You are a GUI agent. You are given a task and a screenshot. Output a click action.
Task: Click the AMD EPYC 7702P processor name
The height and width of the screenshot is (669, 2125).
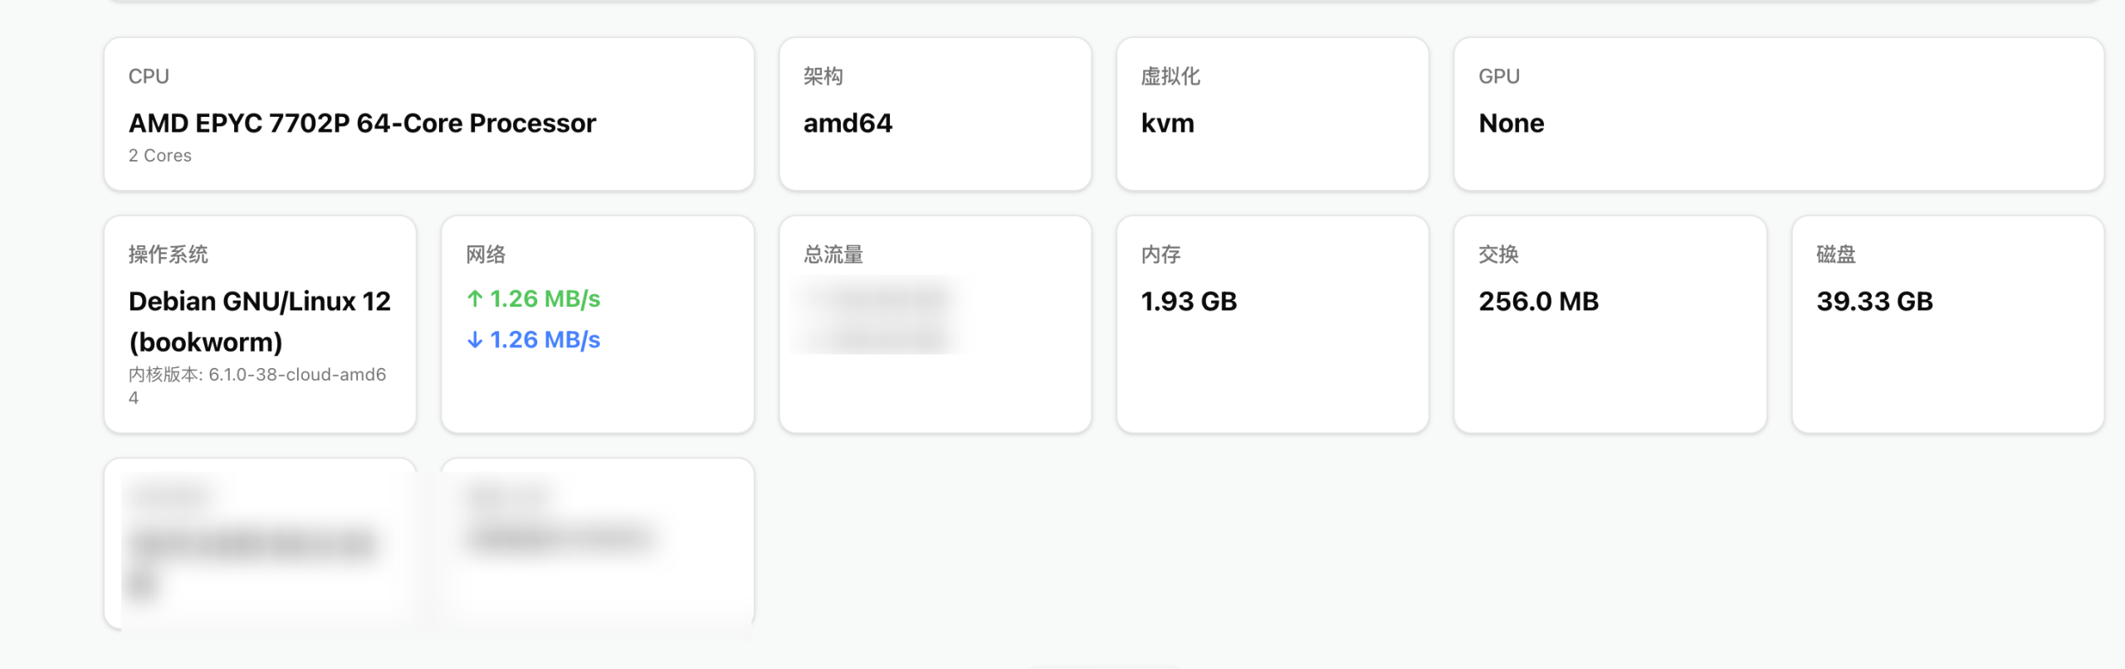[x=362, y=124]
